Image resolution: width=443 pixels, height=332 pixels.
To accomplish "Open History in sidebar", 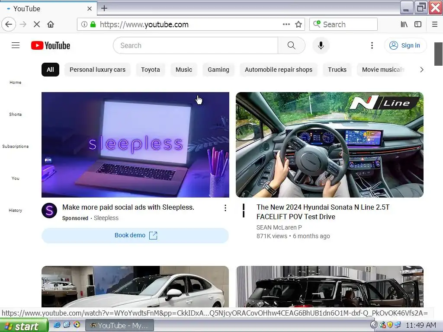I will pos(15,210).
